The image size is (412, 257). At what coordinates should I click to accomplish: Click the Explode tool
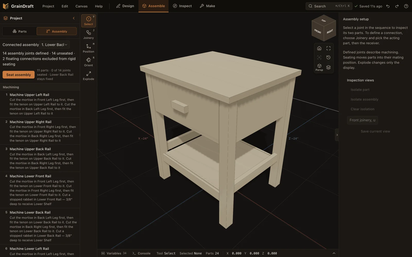pyautogui.click(x=89, y=76)
